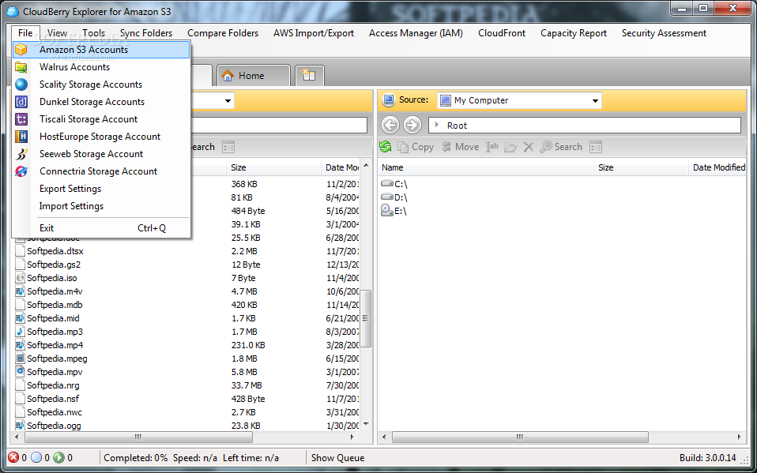The width and height of the screenshot is (757, 473).
Task: Click the blue pending tasks status icon
Action: click(36, 457)
